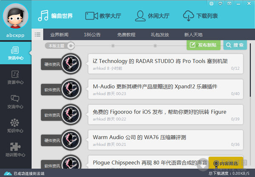Screen dimensions: 255x177
Task: Switch to the 新人天地 tab
Action: [193, 35]
